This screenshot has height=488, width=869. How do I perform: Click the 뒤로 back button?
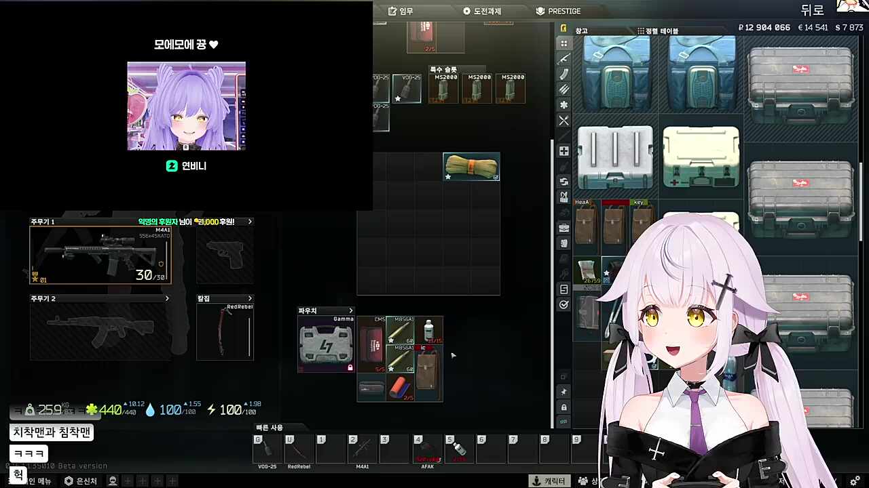tap(812, 10)
